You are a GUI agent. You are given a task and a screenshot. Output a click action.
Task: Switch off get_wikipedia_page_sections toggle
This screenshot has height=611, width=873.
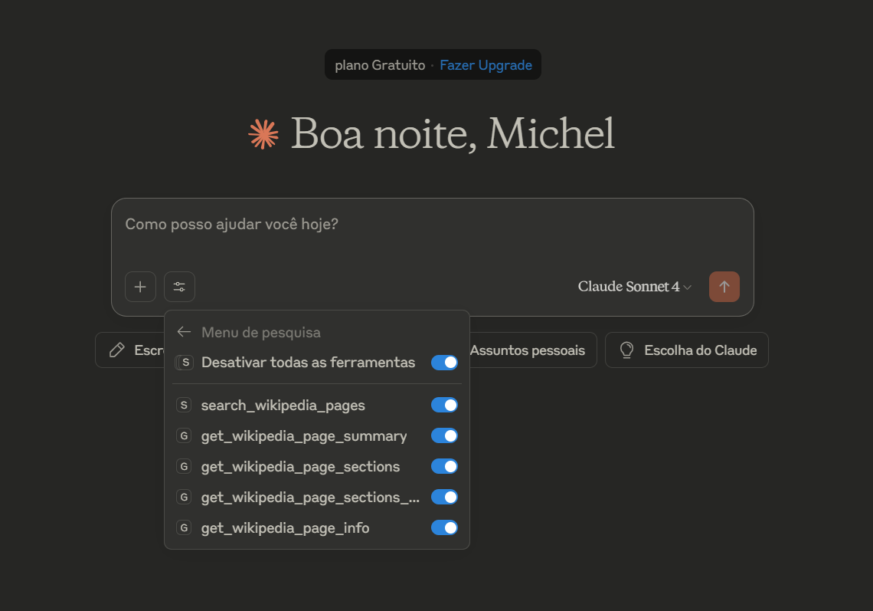click(x=444, y=467)
